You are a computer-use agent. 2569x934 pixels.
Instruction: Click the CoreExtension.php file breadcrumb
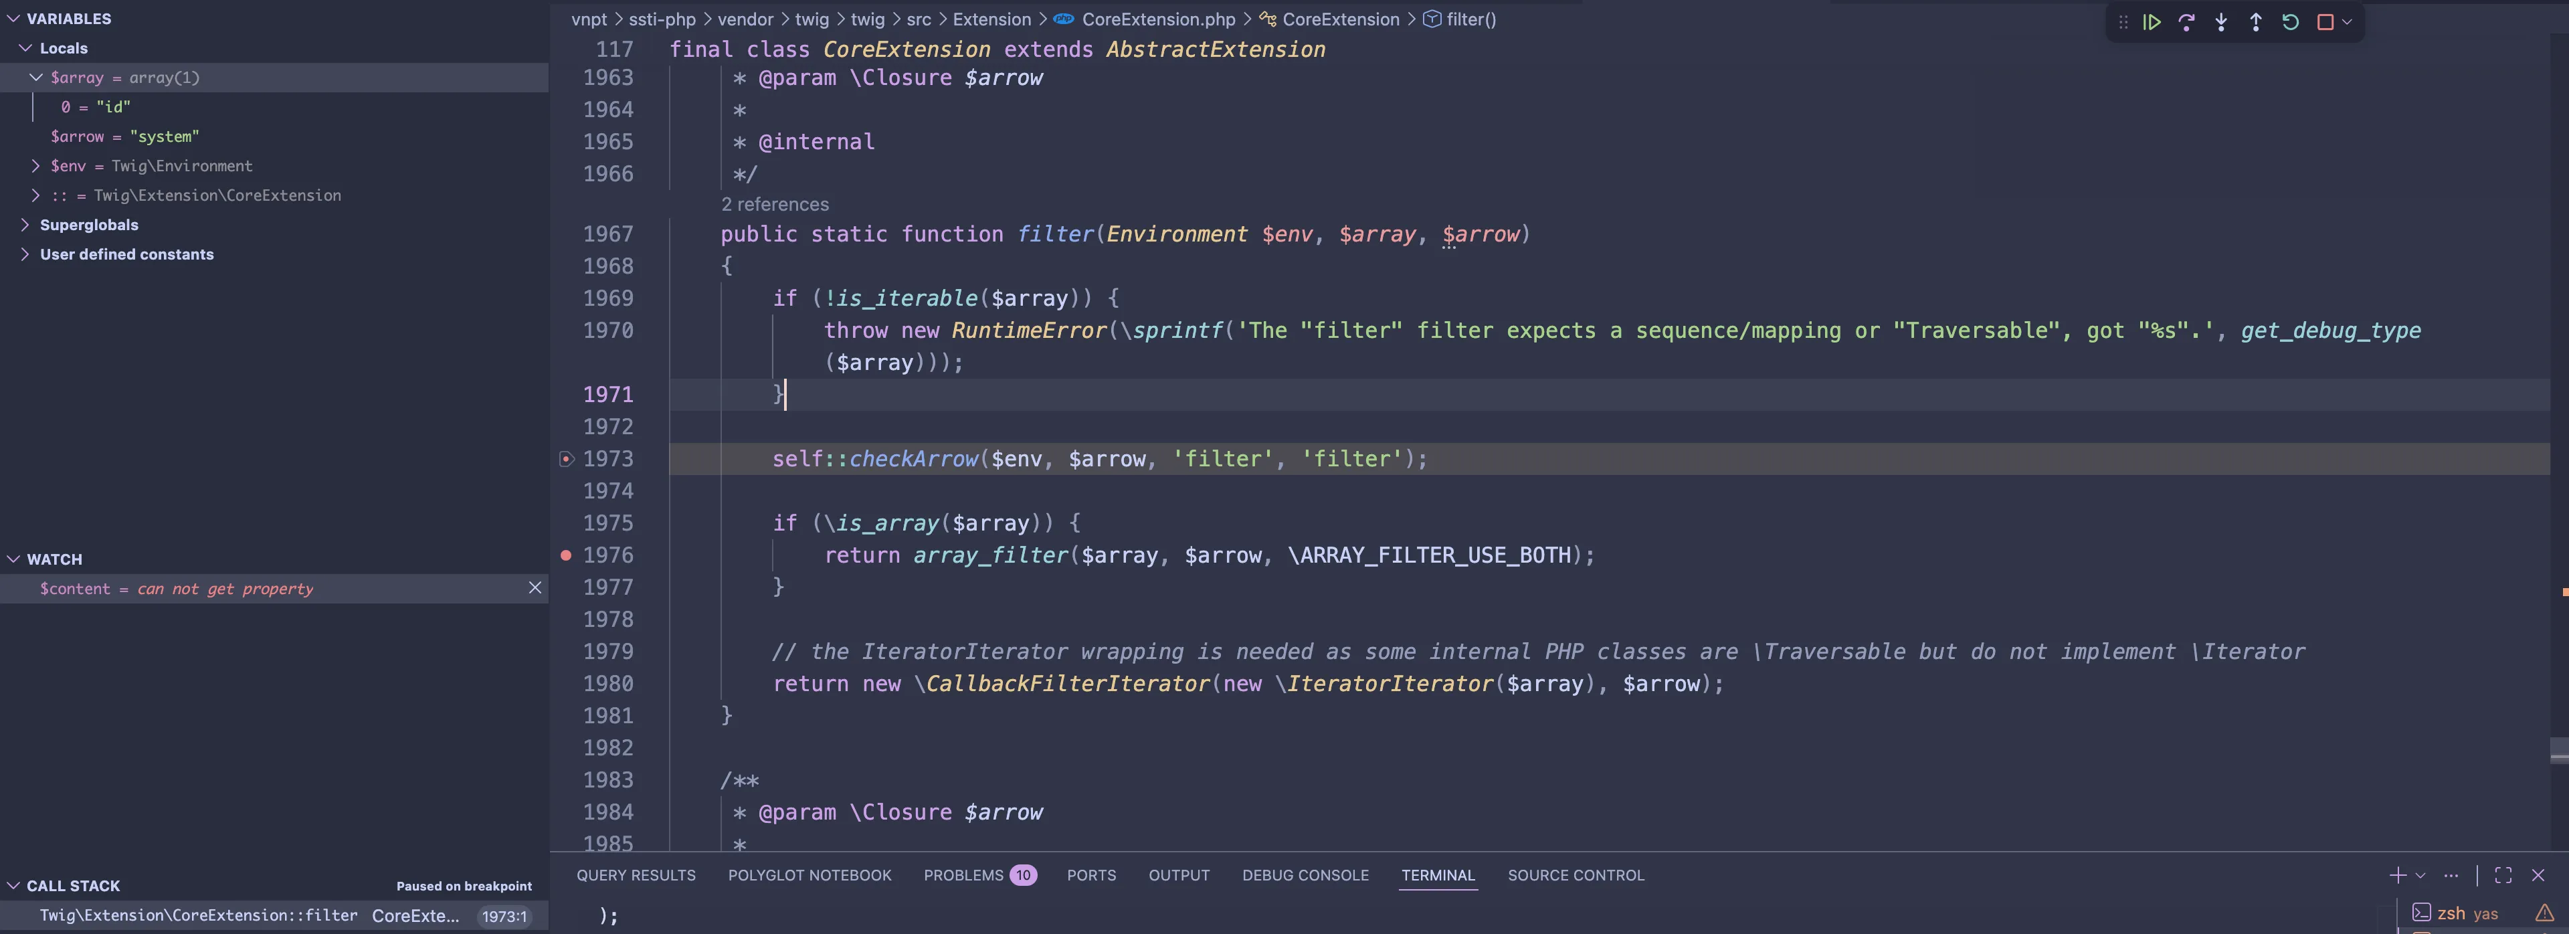coord(1159,19)
